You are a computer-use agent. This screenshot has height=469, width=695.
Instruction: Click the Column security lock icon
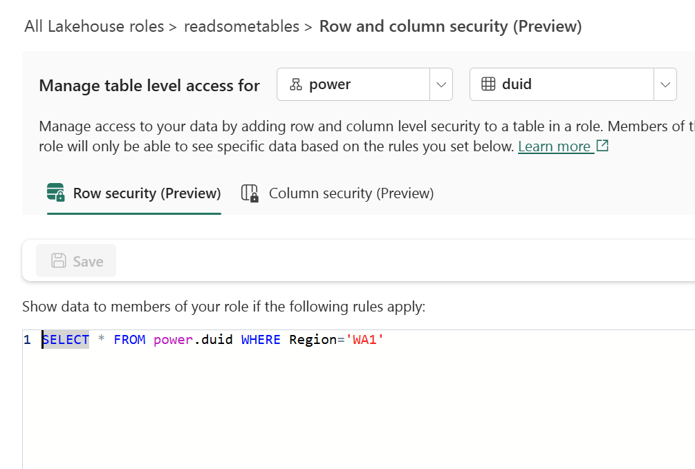click(x=250, y=193)
